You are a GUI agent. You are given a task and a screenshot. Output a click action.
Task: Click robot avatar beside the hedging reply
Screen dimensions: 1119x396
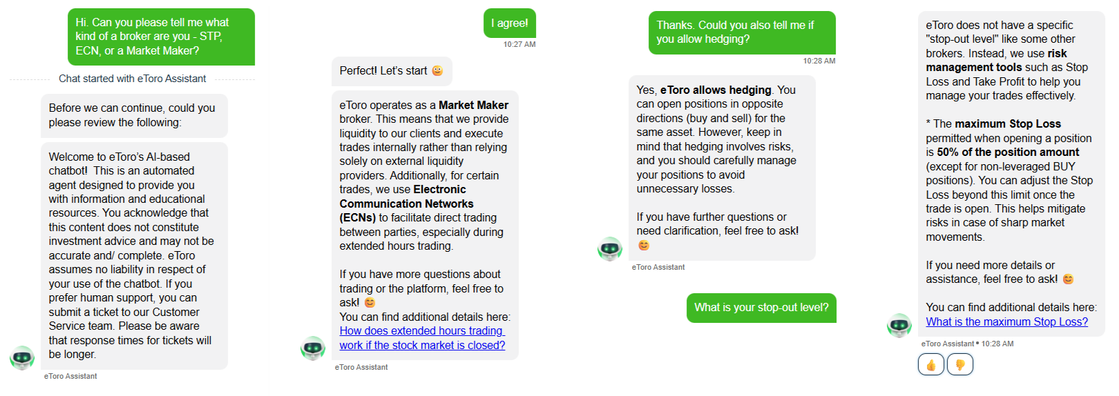[x=610, y=249]
